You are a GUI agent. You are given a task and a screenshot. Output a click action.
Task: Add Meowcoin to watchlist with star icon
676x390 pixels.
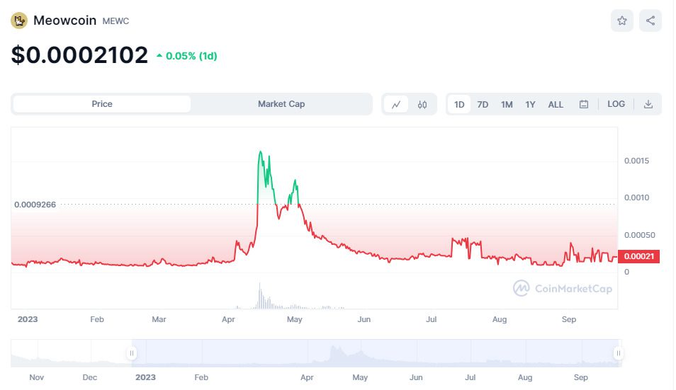[x=622, y=21]
